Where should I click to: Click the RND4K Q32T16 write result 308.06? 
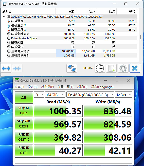(108, 137)
